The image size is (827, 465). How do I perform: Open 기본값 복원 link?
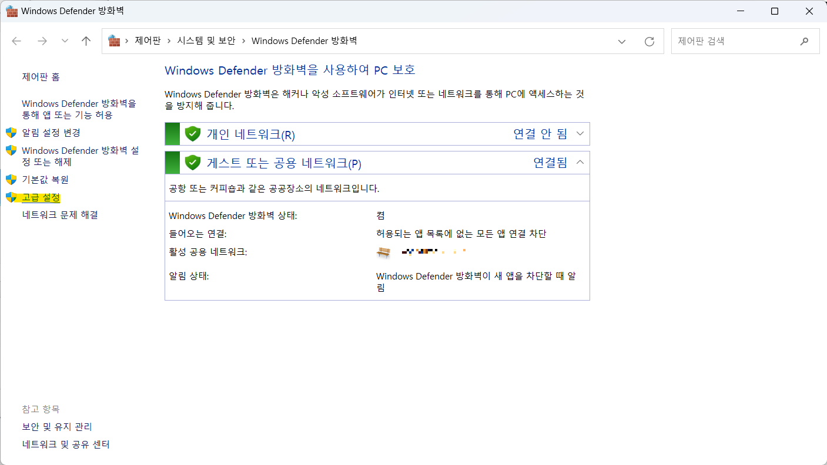[x=45, y=180]
